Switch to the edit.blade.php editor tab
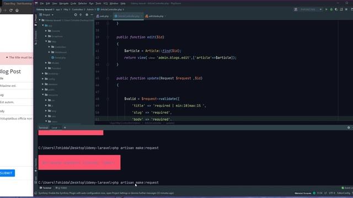Screen dimensions: 353x198 tap(156, 16)
